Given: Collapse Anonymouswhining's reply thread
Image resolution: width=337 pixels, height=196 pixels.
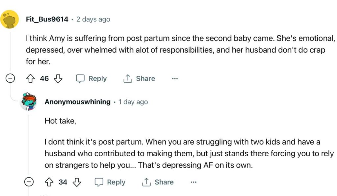Looking at the screenshot, I should pos(29,182).
